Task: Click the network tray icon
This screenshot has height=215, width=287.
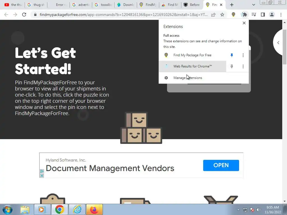Action: click(245, 210)
